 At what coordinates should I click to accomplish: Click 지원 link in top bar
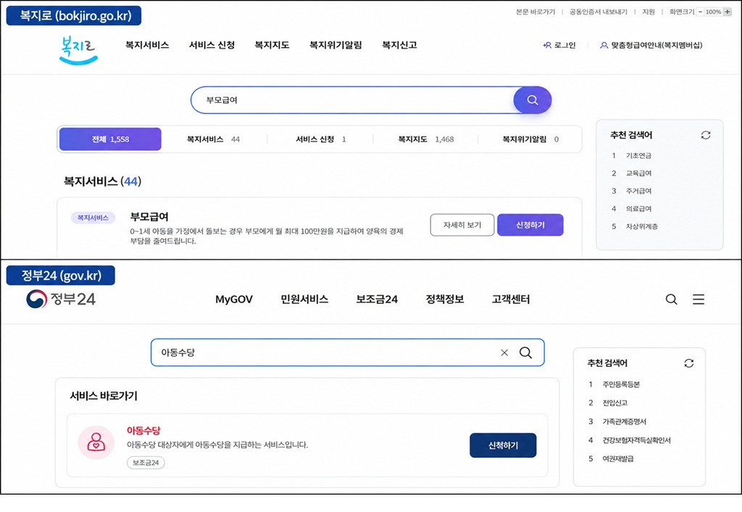(x=649, y=12)
